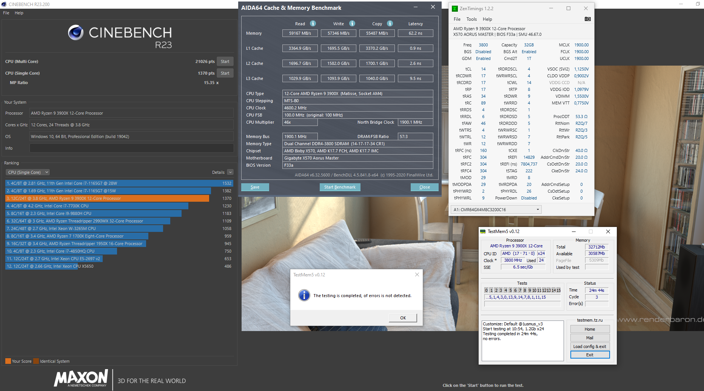The height and width of the screenshot is (391, 704).
Task: Click the testmem.tz.ru label in TestMem5
Action: 590,320
